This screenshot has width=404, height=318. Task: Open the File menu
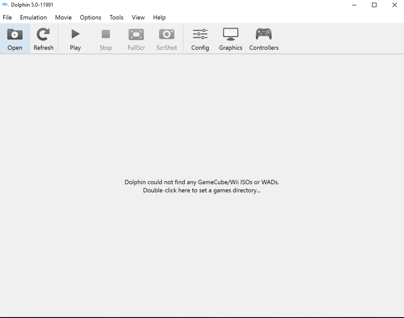pos(7,17)
